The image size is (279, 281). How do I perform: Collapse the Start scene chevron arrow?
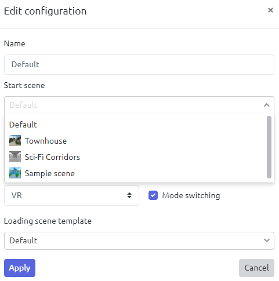pyautogui.click(x=267, y=105)
